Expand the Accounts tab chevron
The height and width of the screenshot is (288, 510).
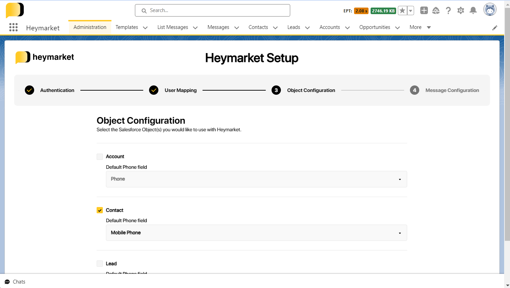coord(347,28)
